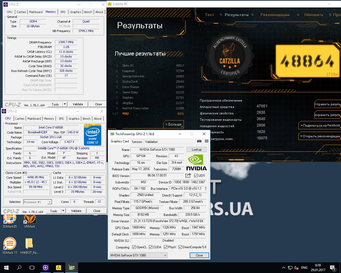Click the GPU-Z taskbar icon

pos(72,268)
